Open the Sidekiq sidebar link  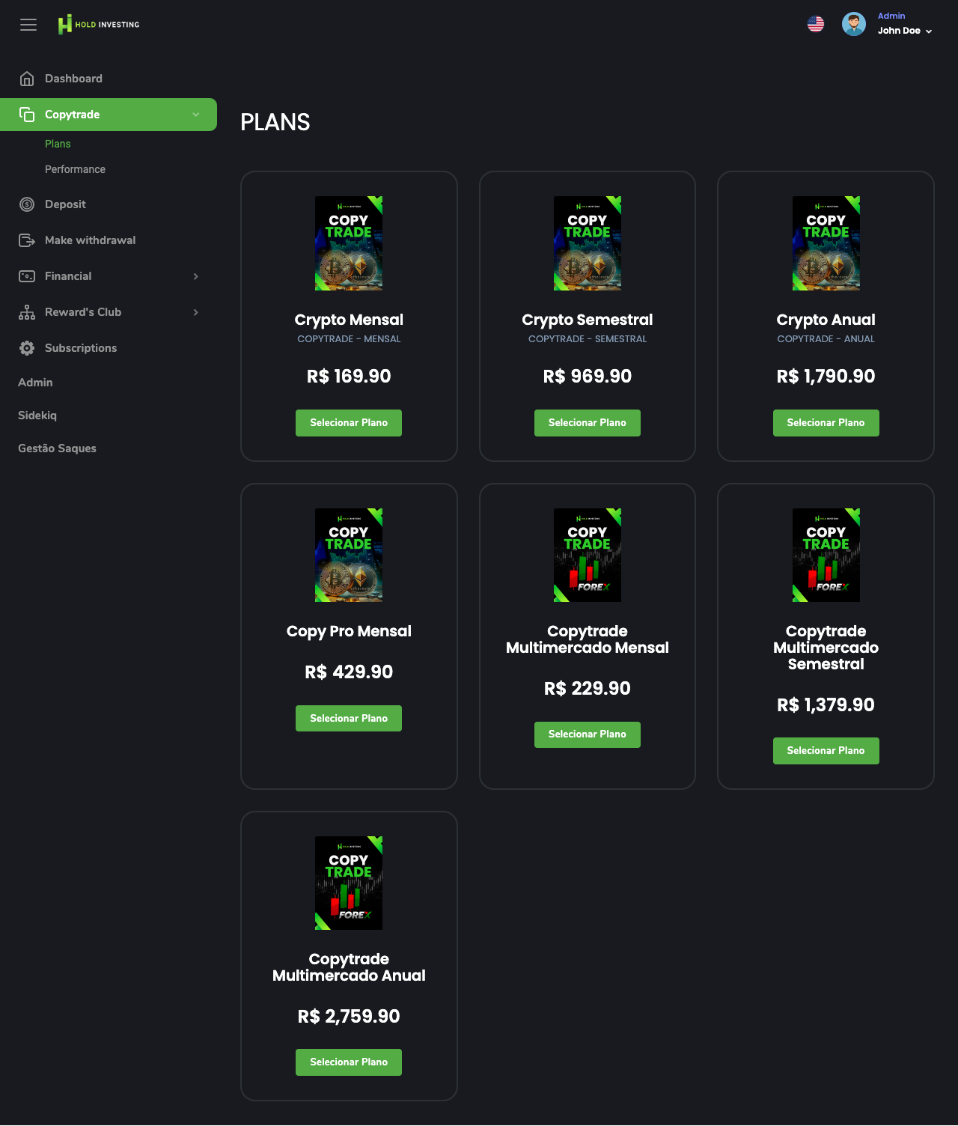coord(37,416)
